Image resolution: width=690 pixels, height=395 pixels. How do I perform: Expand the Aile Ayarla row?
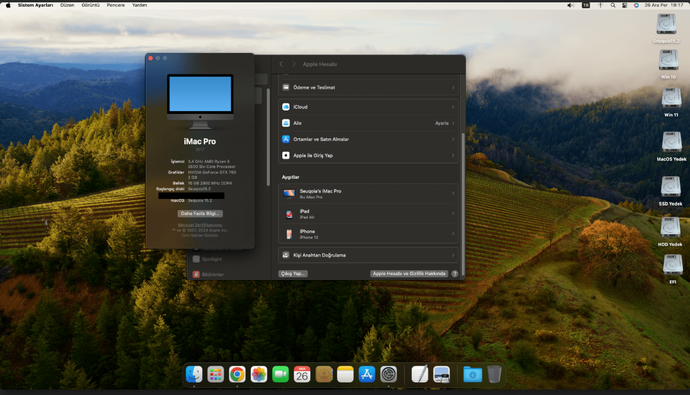[368, 123]
